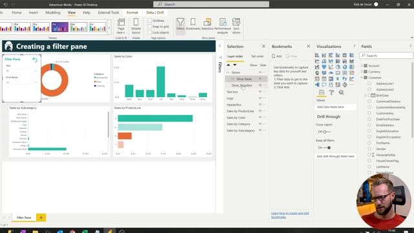Collapse the Fields pane

click(x=411, y=46)
